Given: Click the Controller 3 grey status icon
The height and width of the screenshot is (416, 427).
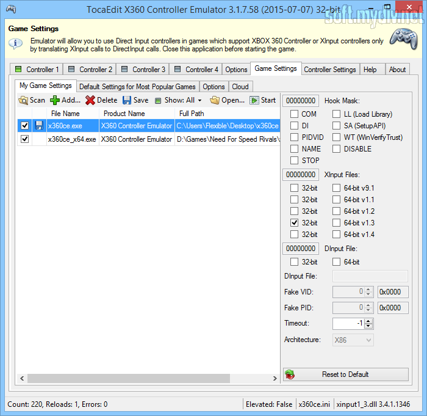Looking at the screenshot, I should 124,69.
